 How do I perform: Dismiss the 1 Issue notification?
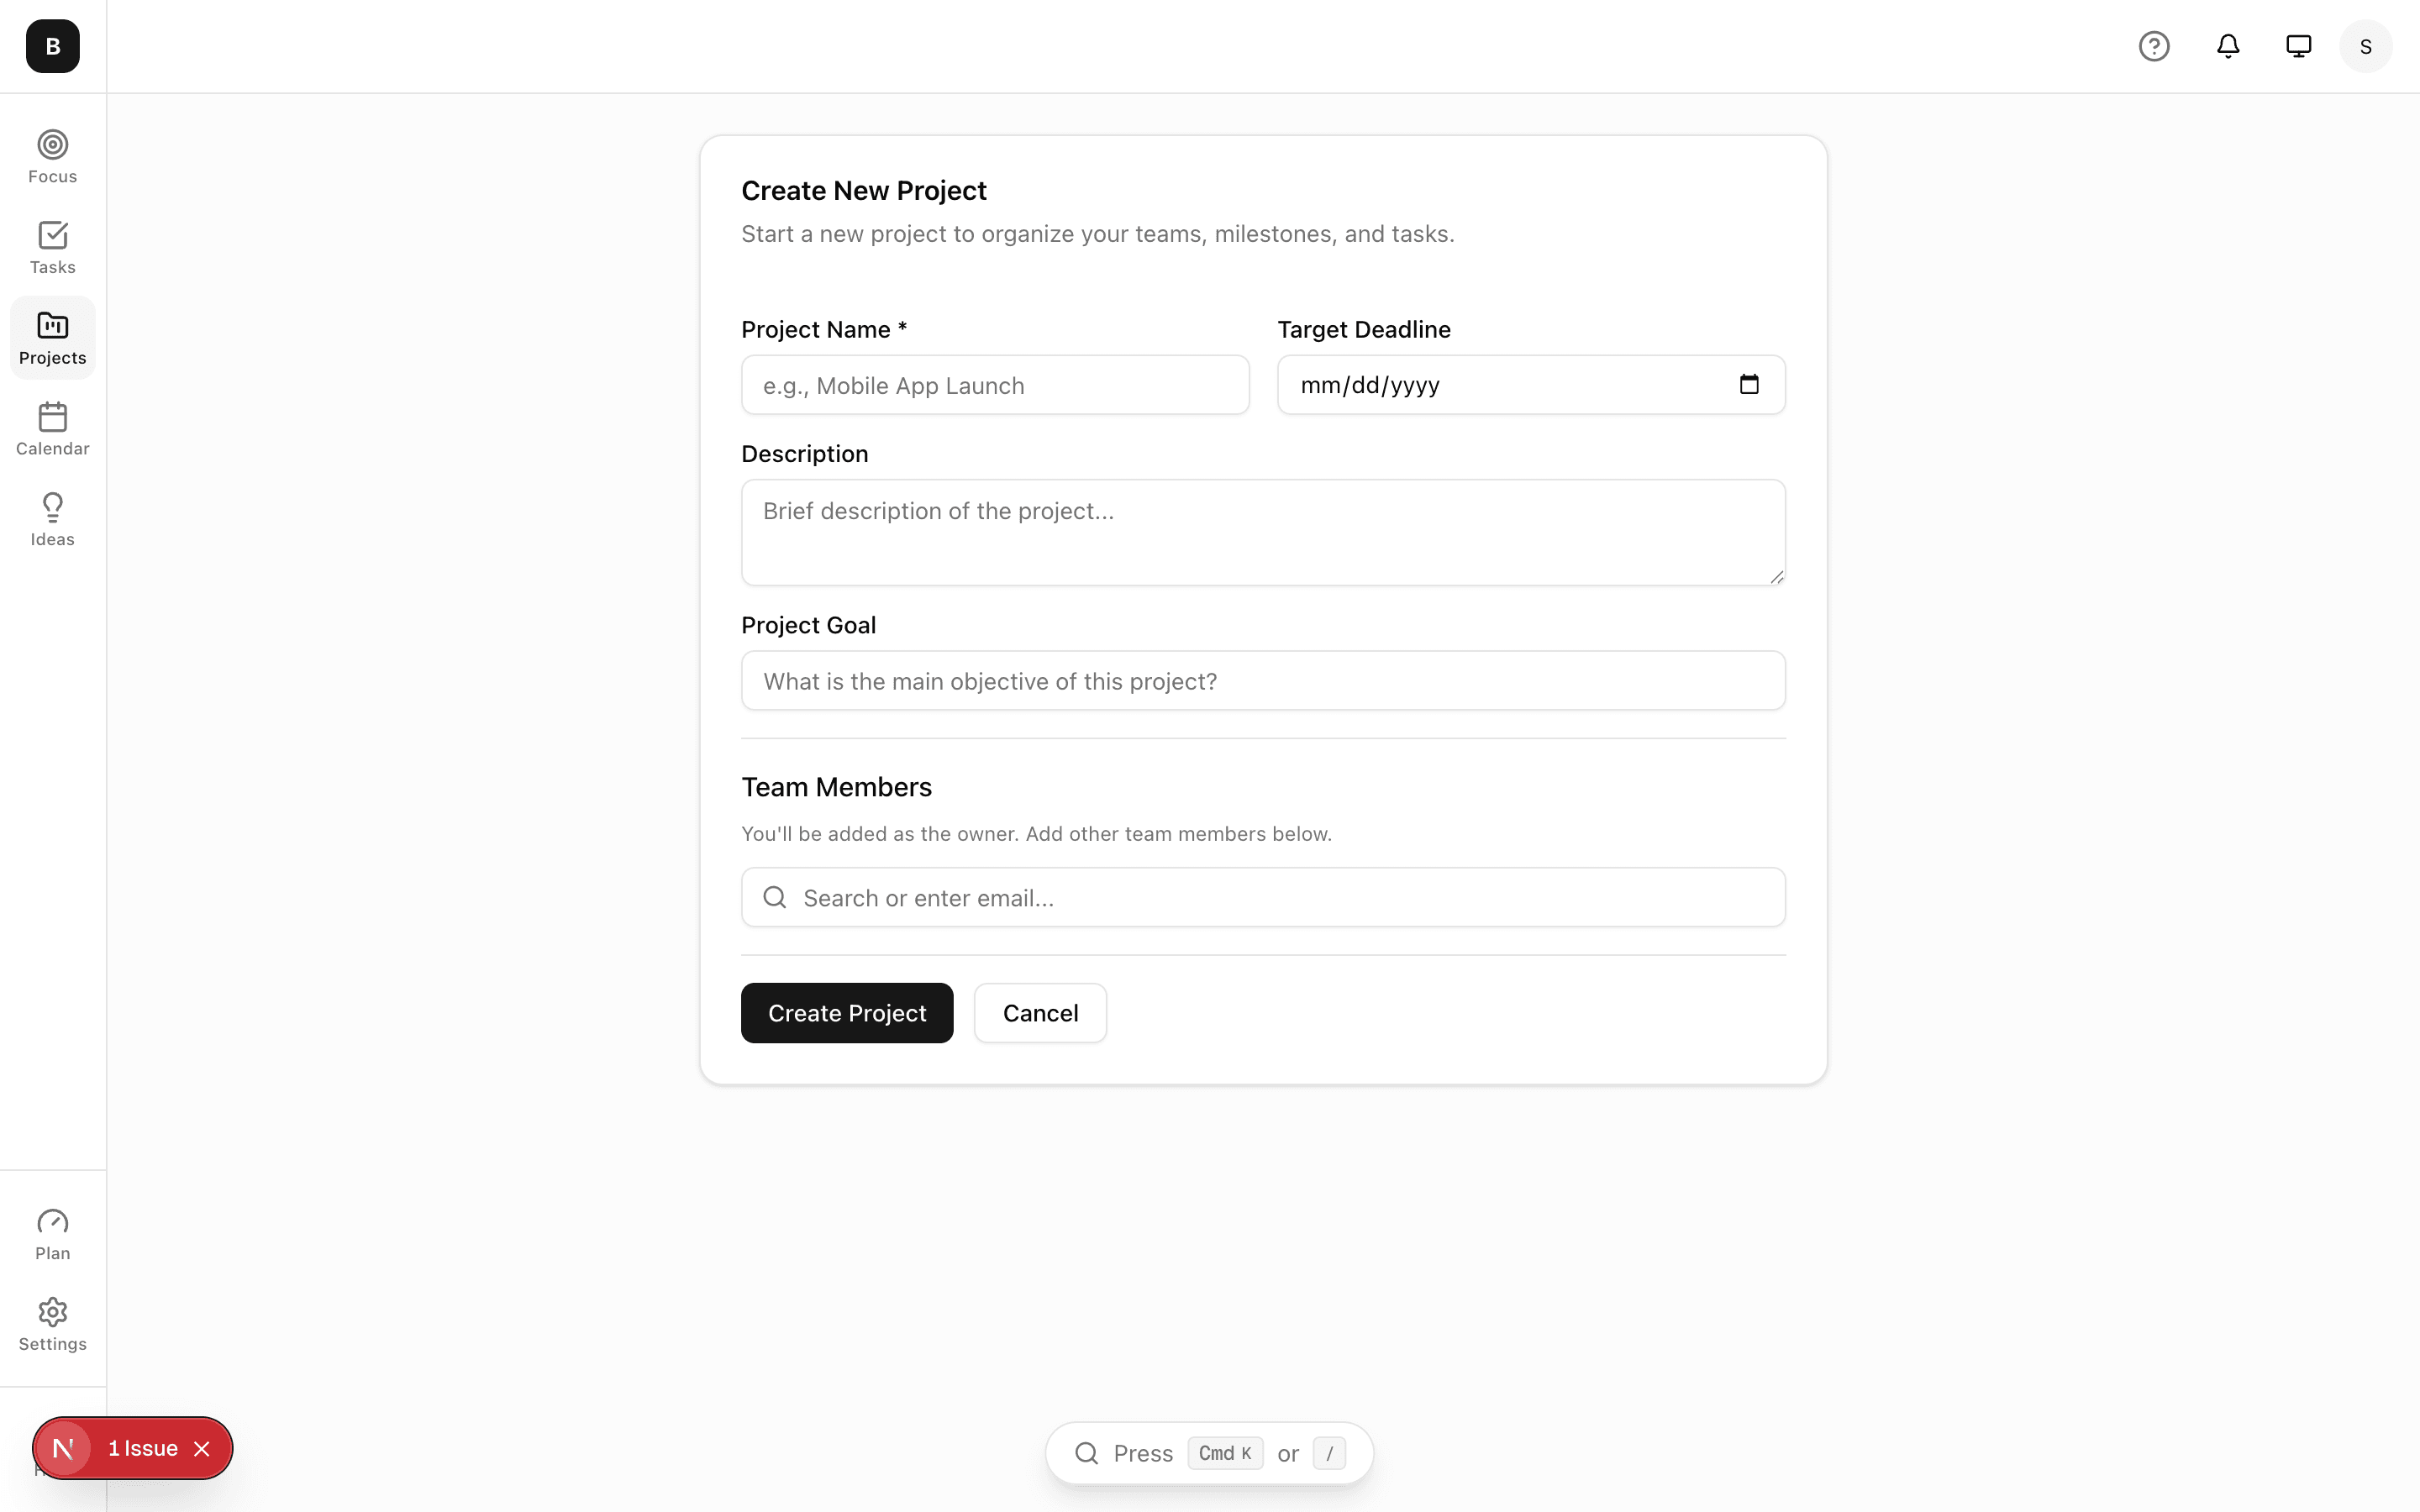202,1447
